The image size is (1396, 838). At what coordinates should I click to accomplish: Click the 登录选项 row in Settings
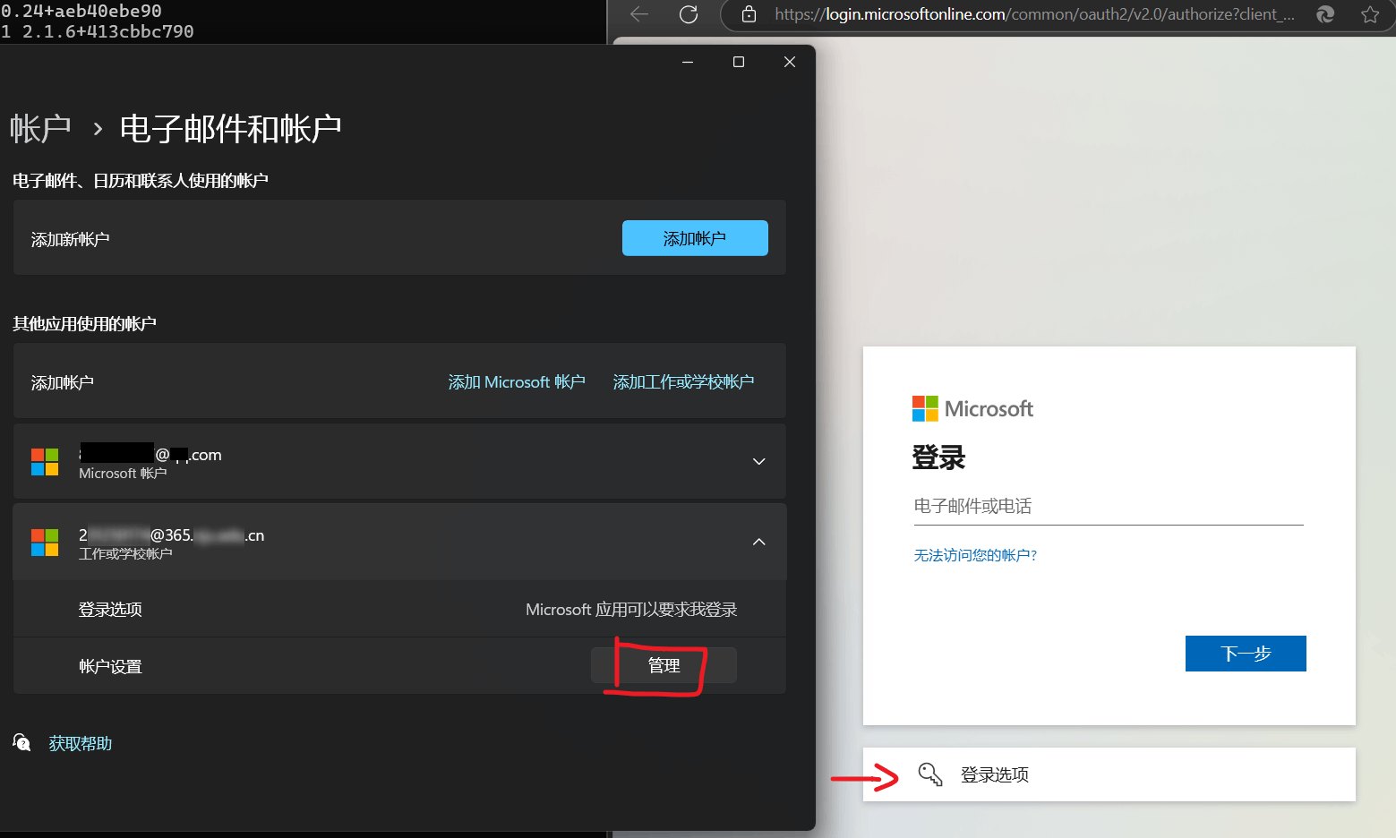399,610
